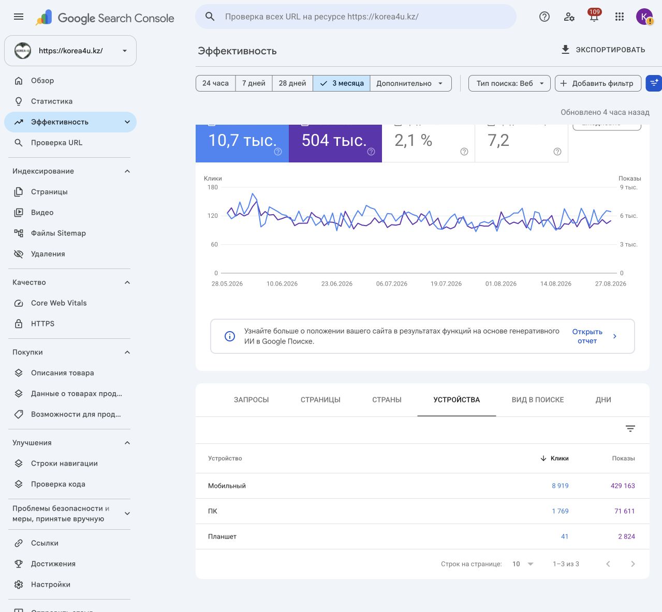Open the Тип поиска: Веб dropdown
Image resolution: width=662 pixels, height=612 pixels.
[x=509, y=83]
